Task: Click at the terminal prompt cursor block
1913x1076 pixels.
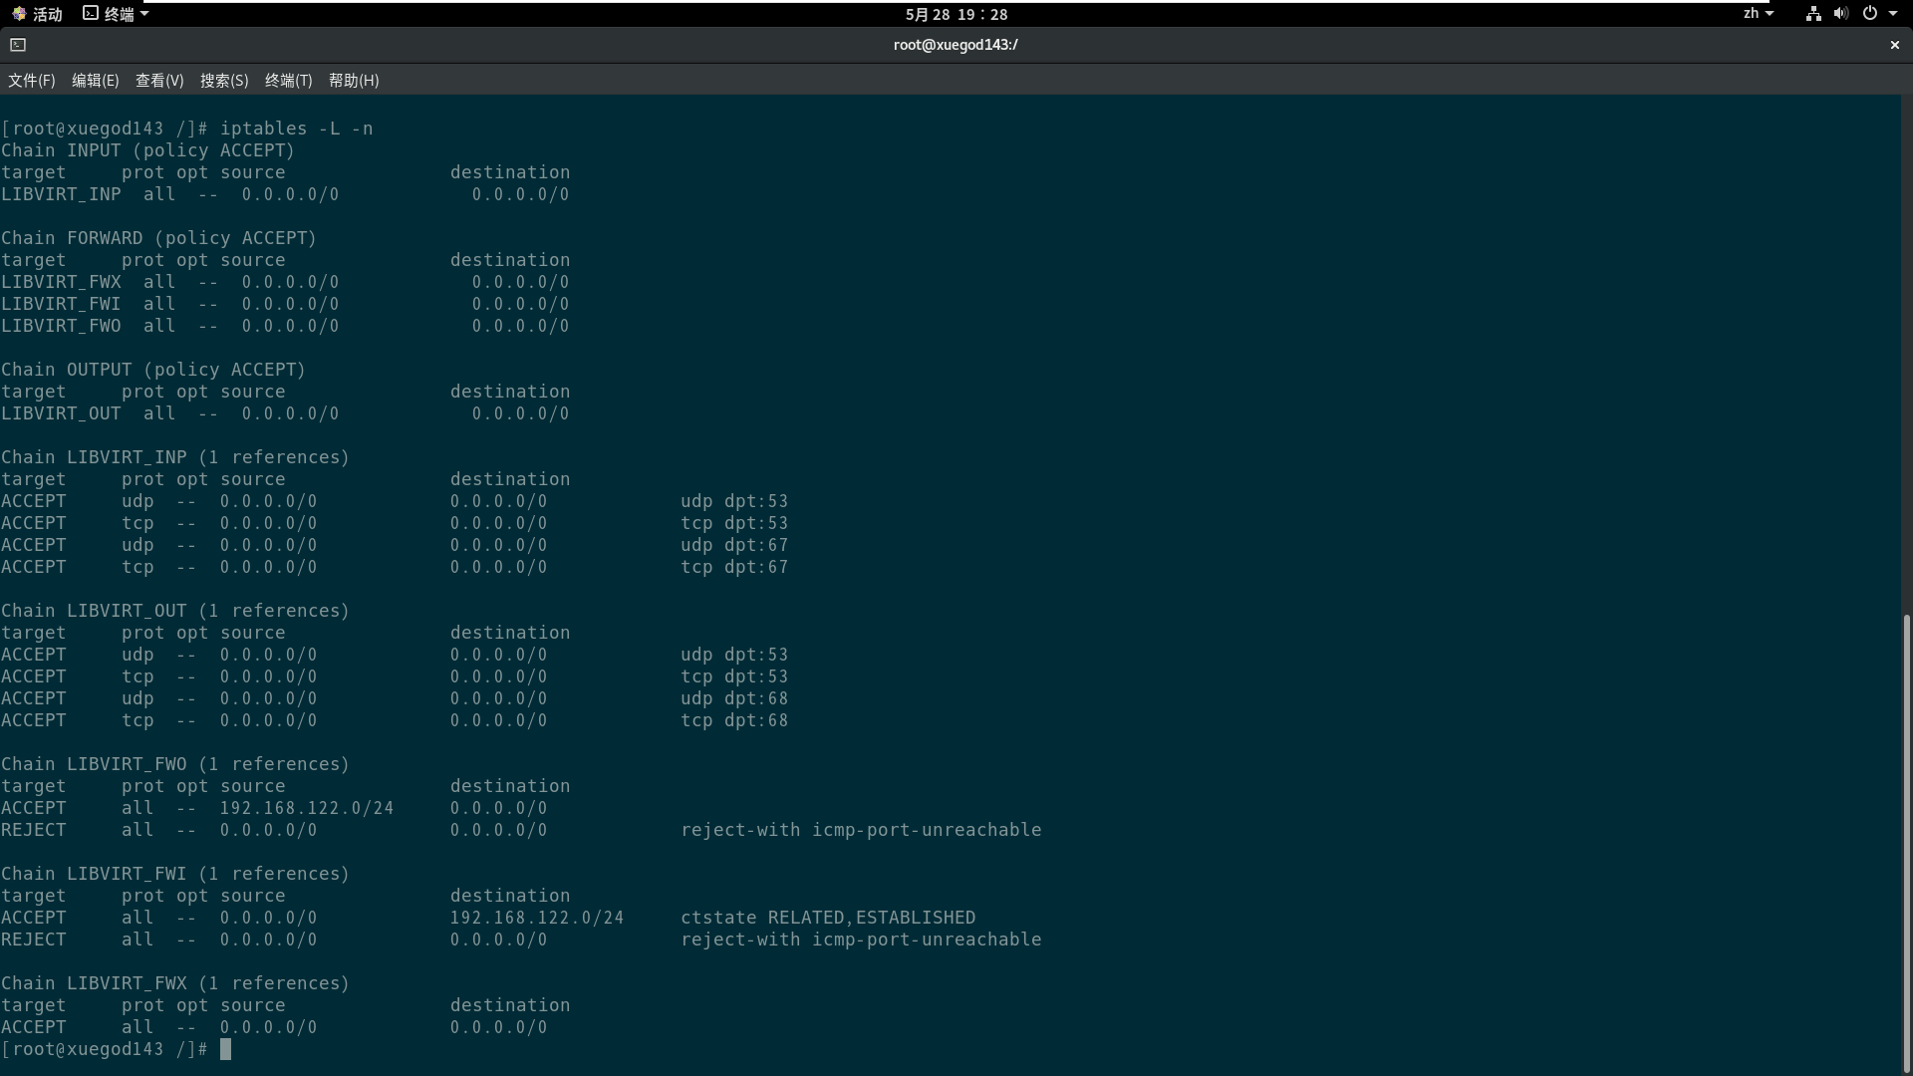Action: coord(226,1049)
